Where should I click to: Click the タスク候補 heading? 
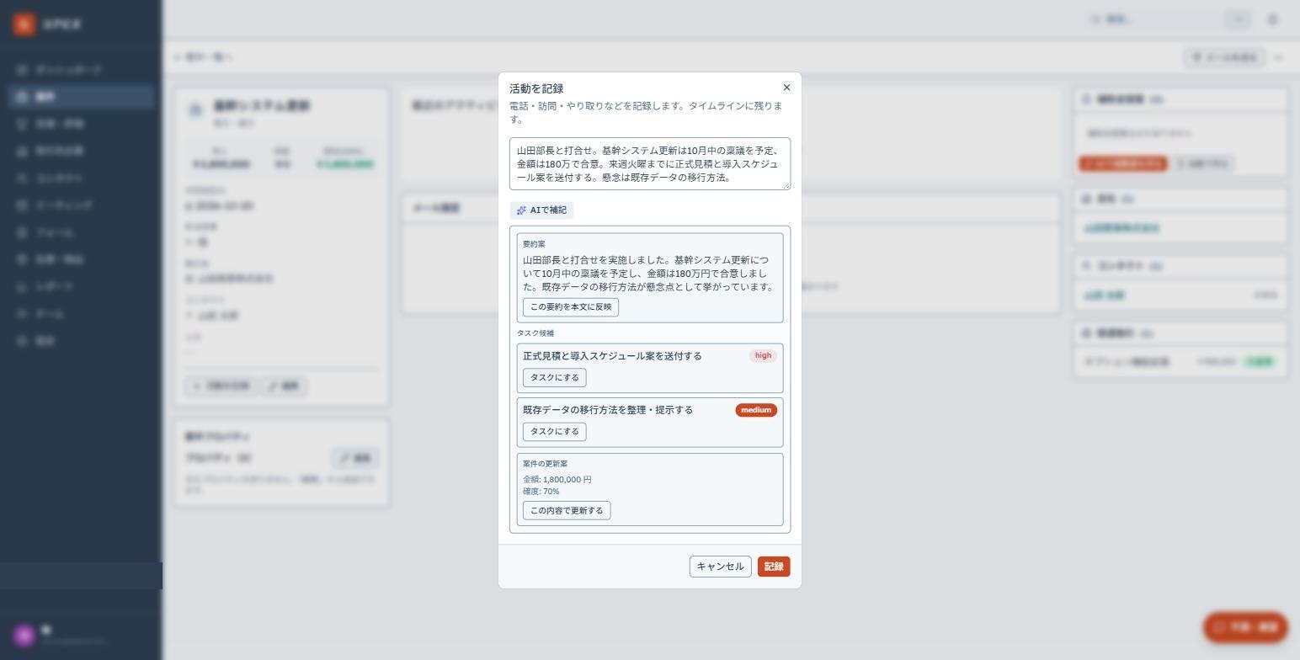tap(535, 333)
